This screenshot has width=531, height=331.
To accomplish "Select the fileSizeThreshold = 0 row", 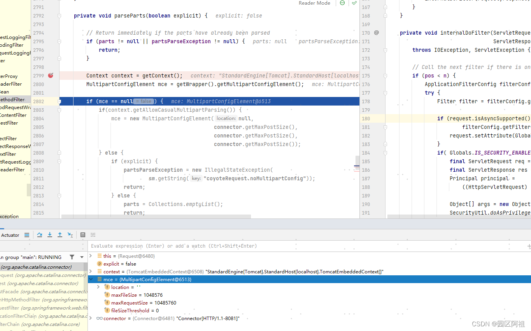I will [309, 310].
